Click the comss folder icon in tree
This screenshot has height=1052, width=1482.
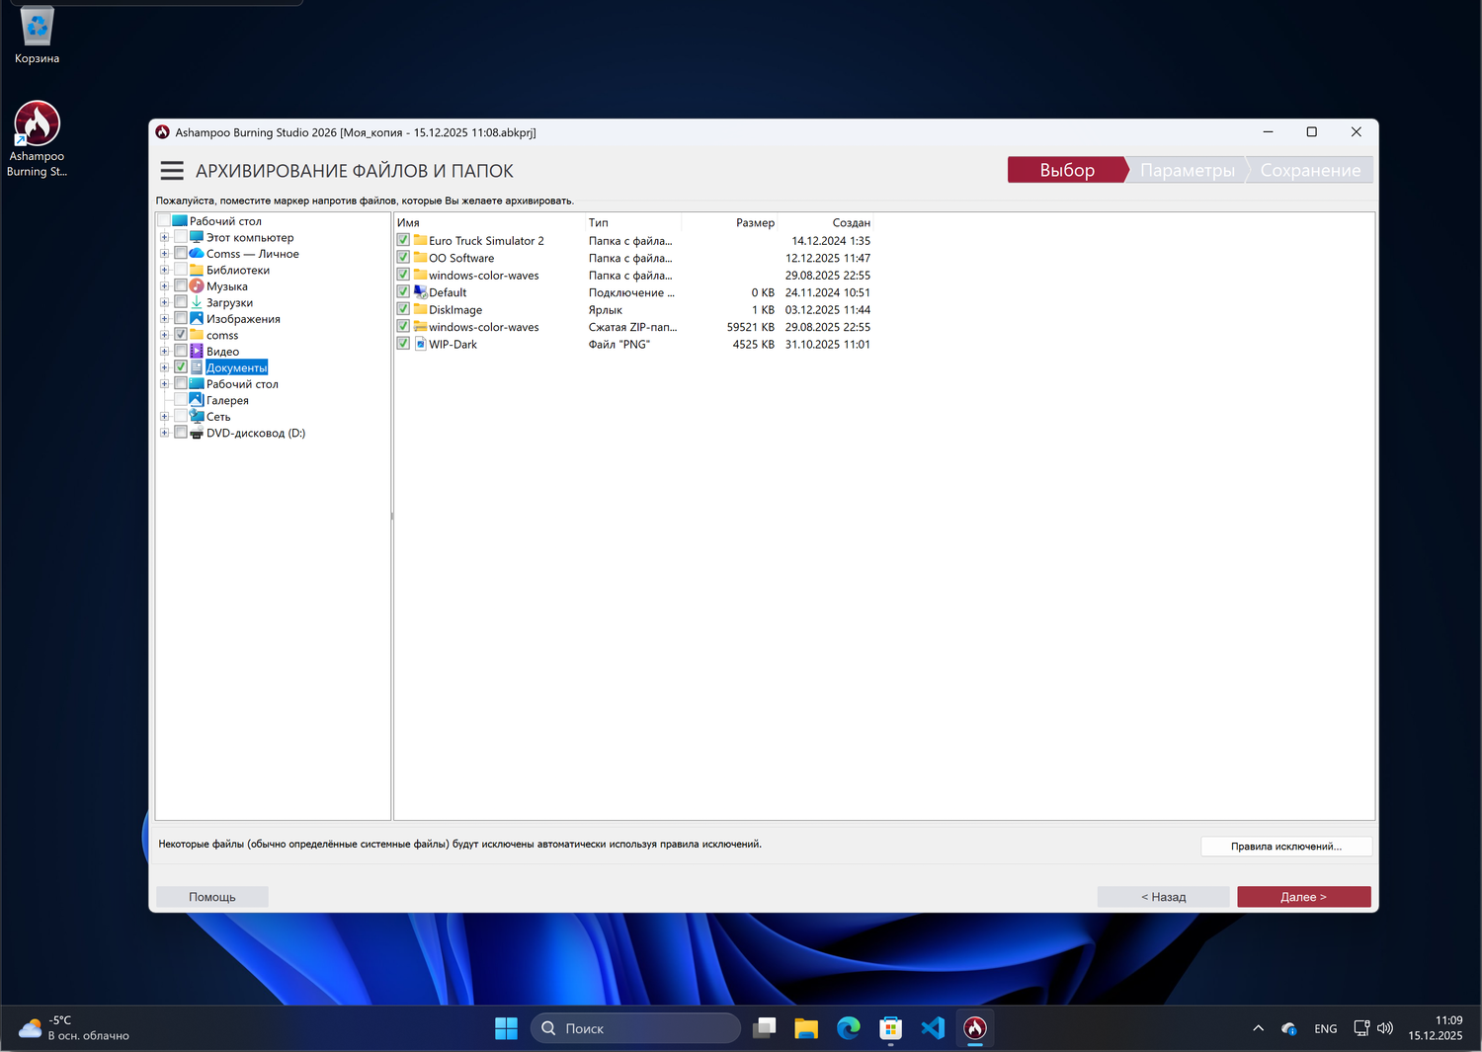pyautogui.click(x=197, y=335)
